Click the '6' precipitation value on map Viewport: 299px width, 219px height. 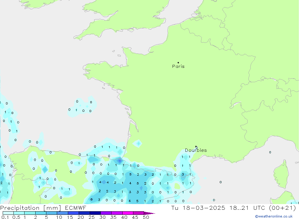91,200
